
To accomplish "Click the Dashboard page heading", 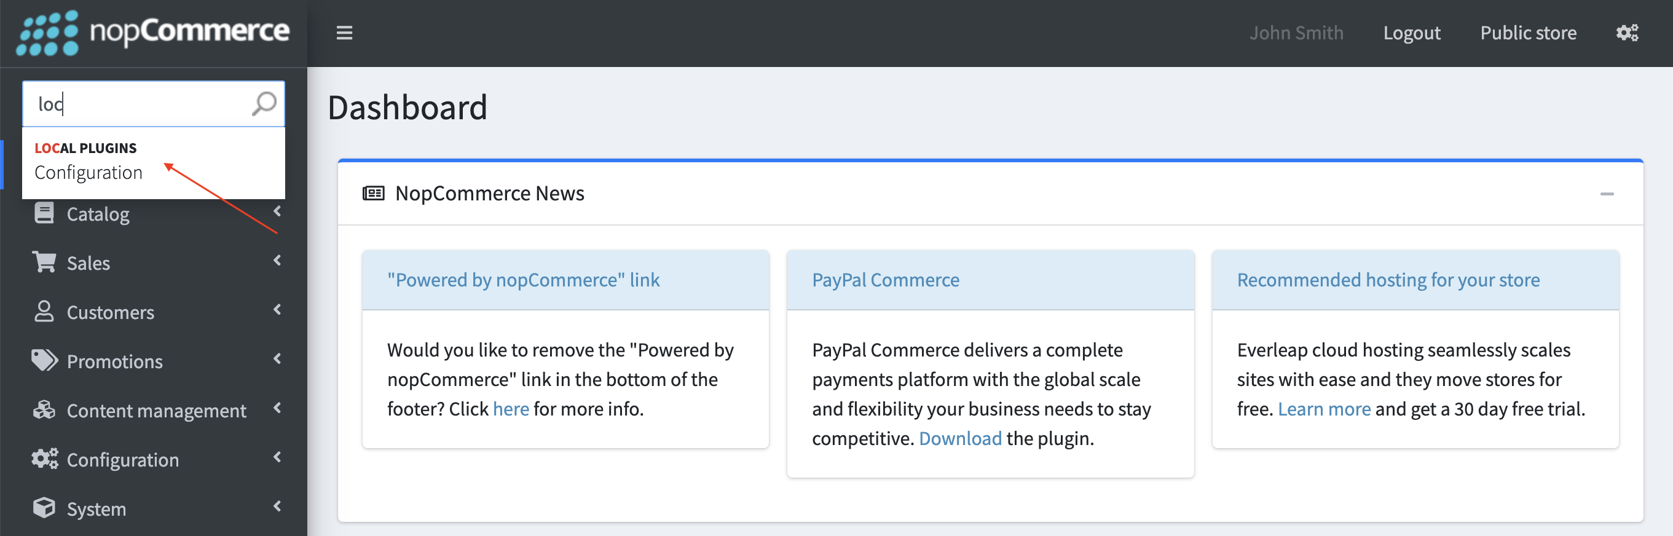I will pos(407,107).
